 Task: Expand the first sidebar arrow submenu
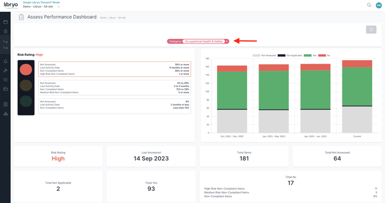6,42
